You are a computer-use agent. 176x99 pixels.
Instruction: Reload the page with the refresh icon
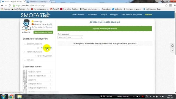[x=10, y=5]
